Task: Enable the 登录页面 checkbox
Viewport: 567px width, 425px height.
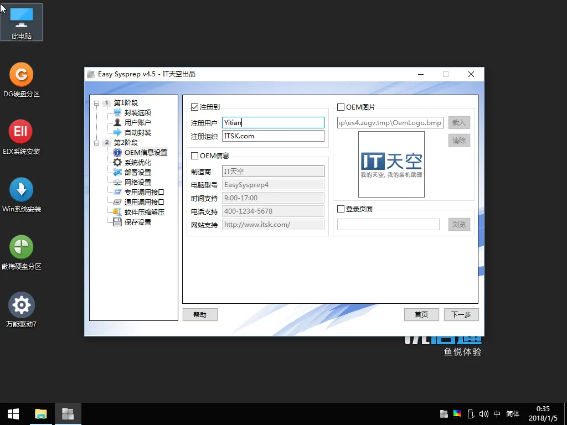Action: [341, 209]
